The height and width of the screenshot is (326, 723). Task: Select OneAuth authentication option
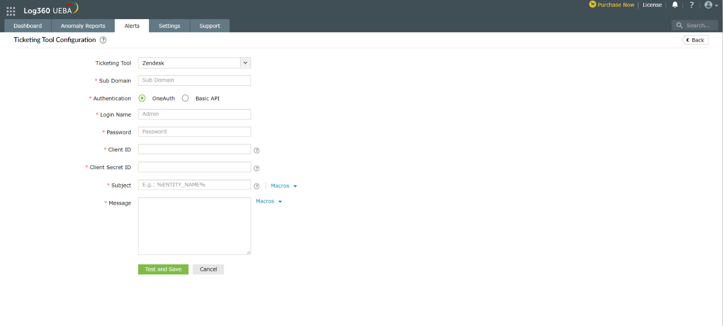(142, 98)
